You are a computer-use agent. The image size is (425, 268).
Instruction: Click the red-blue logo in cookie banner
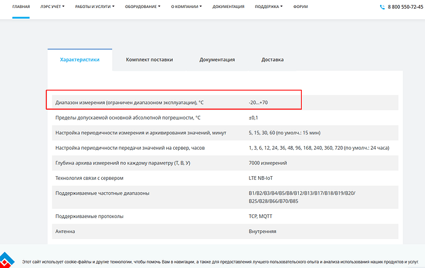[7, 260]
